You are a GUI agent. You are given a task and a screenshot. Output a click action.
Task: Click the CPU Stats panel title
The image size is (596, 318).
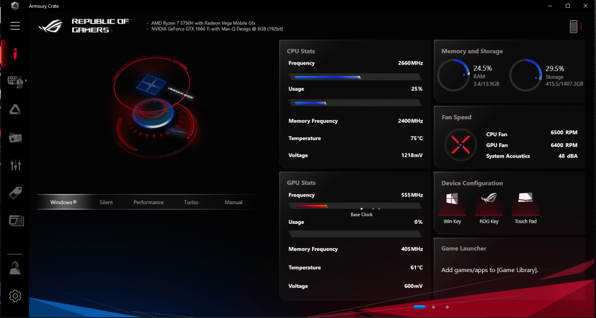pos(301,51)
